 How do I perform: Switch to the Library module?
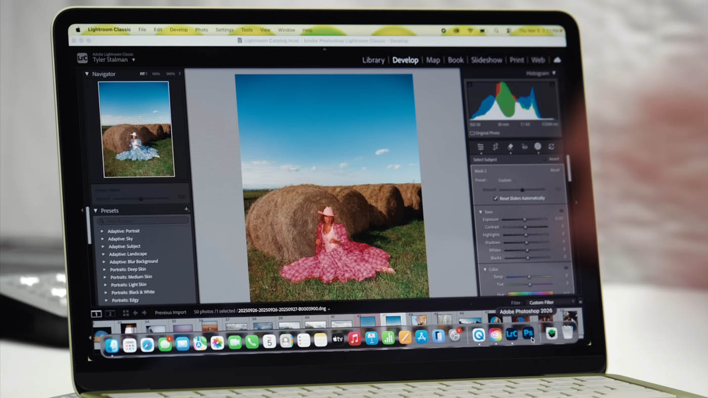[373, 60]
